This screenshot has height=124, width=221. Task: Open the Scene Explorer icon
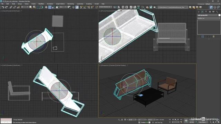[x=123, y=7]
